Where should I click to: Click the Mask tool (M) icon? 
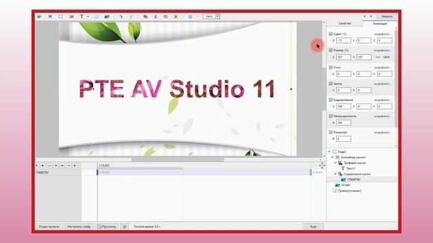coord(50,16)
